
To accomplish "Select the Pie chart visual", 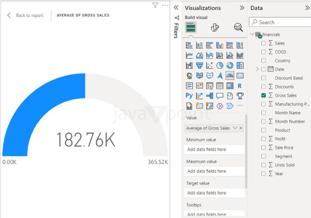I will coord(220,66).
